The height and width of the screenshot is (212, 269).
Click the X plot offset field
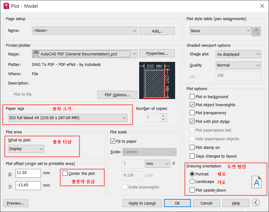point(28,173)
